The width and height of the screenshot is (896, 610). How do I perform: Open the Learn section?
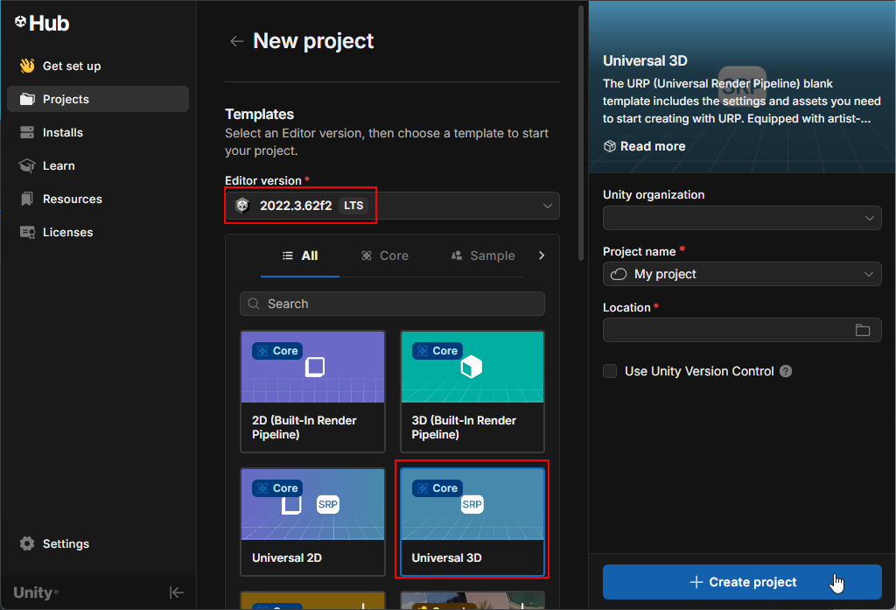click(59, 165)
